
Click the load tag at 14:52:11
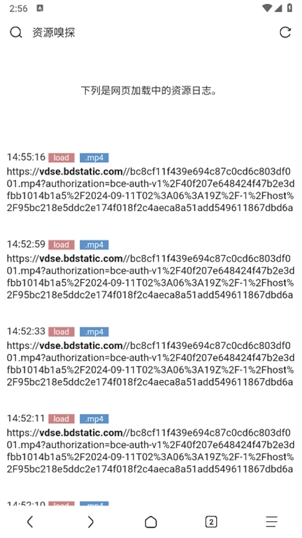[61, 419]
